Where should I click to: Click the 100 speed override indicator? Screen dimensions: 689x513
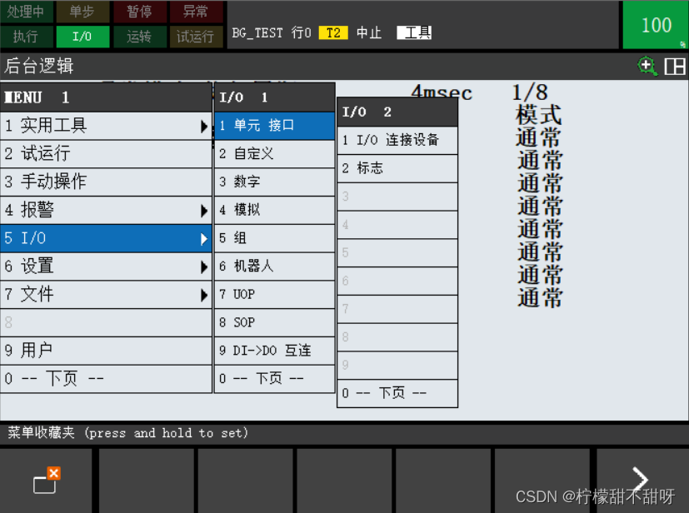click(656, 25)
